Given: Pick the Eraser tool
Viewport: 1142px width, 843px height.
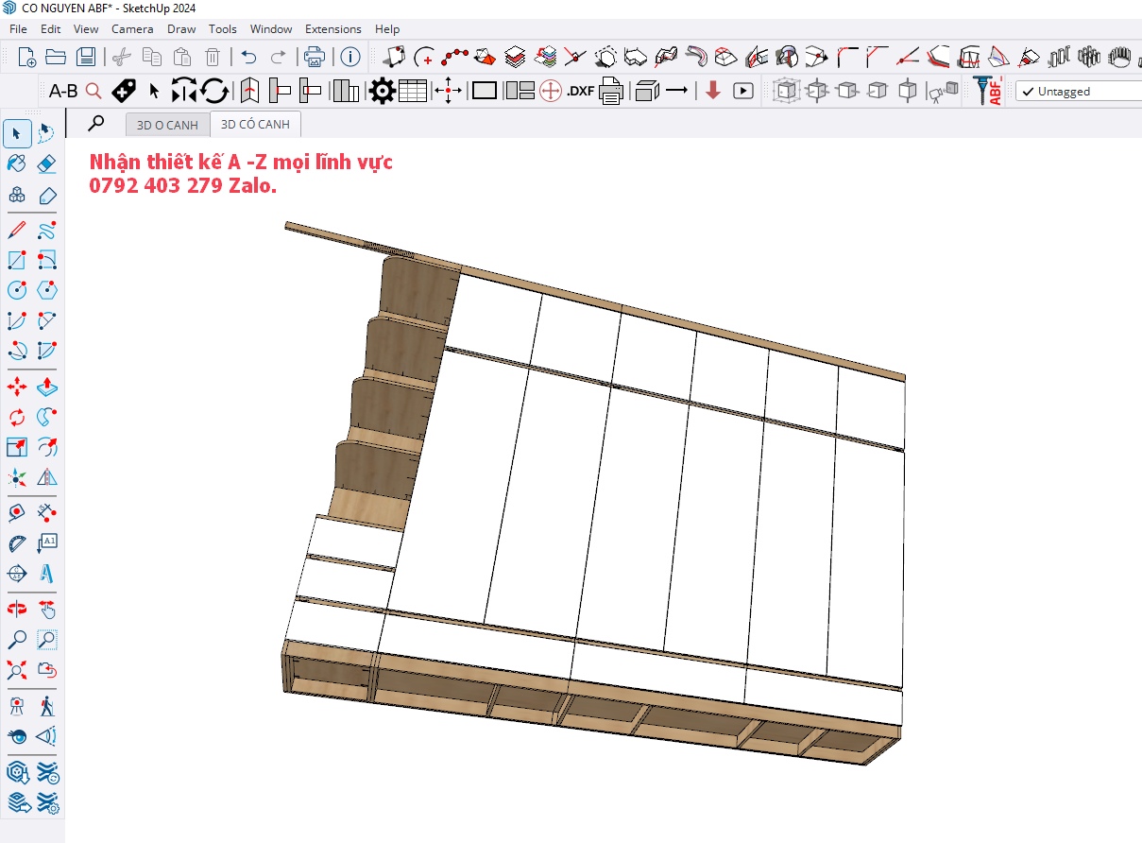Looking at the screenshot, I should pyautogui.click(x=47, y=163).
